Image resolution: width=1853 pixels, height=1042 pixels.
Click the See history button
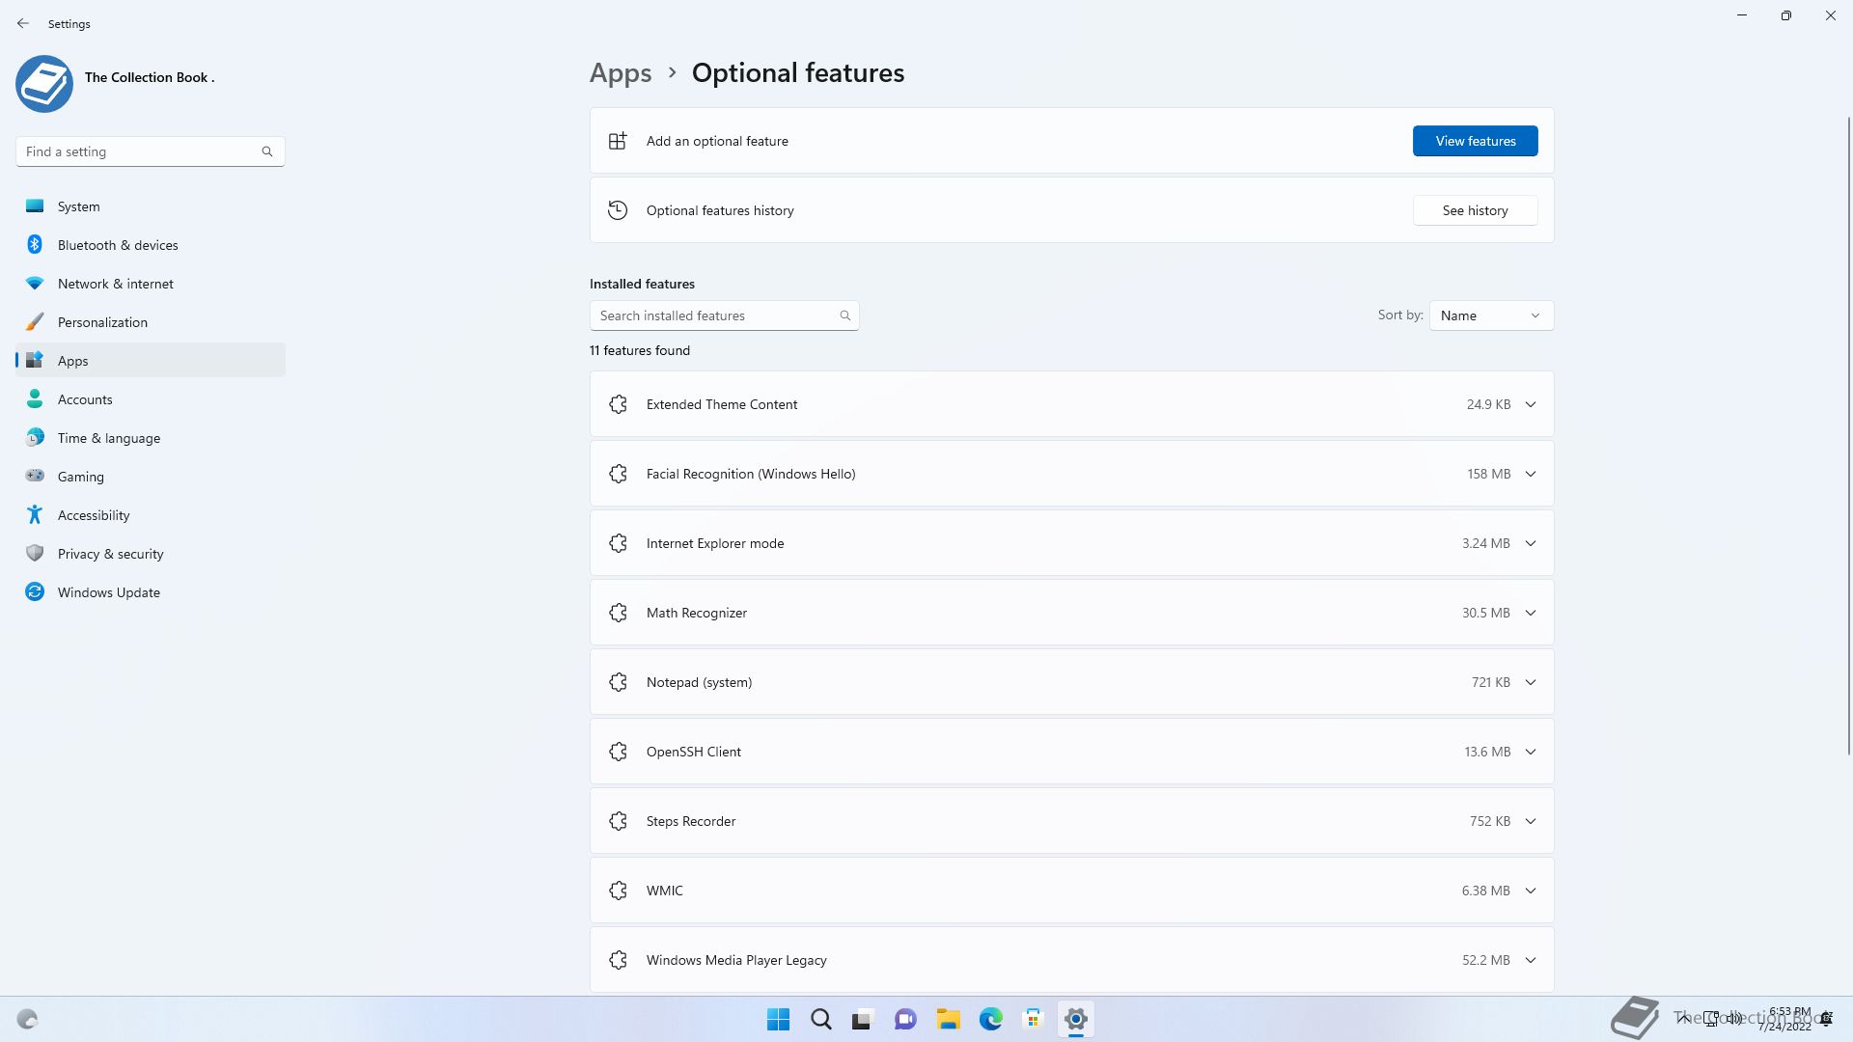pos(1475,210)
